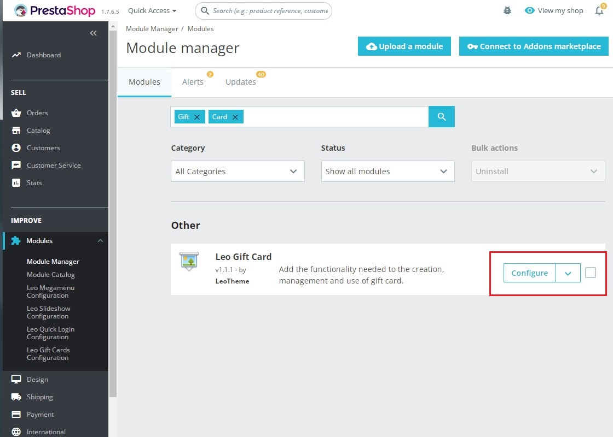Image resolution: width=613 pixels, height=437 pixels.
Task: Click the Orders basket icon
Action: pos(16,113)
